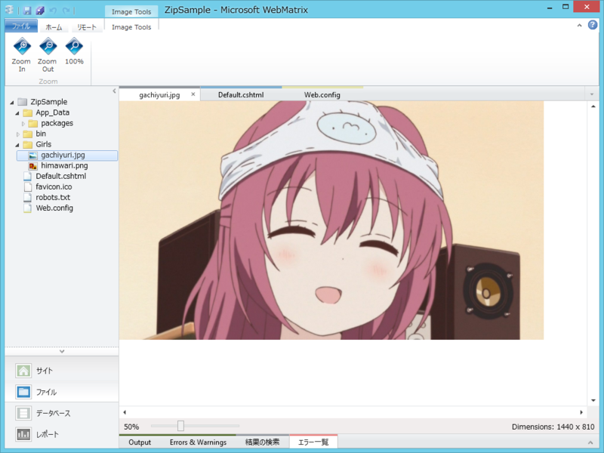Click the ZipSample root folder icon
This screenshot has height=453, width=604.
[23, 102]
